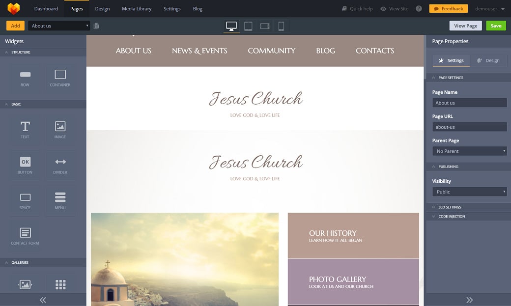This screenshot has width=511, height=306.
Task: Switch to tablet portrait preview
Action: pyautogui.click(x=248, y=26)
